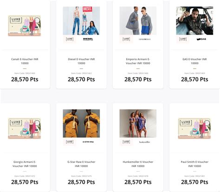The image size is (220, 192).
Task: Open the GAS voucher car photo
Action: pos(194,20)
